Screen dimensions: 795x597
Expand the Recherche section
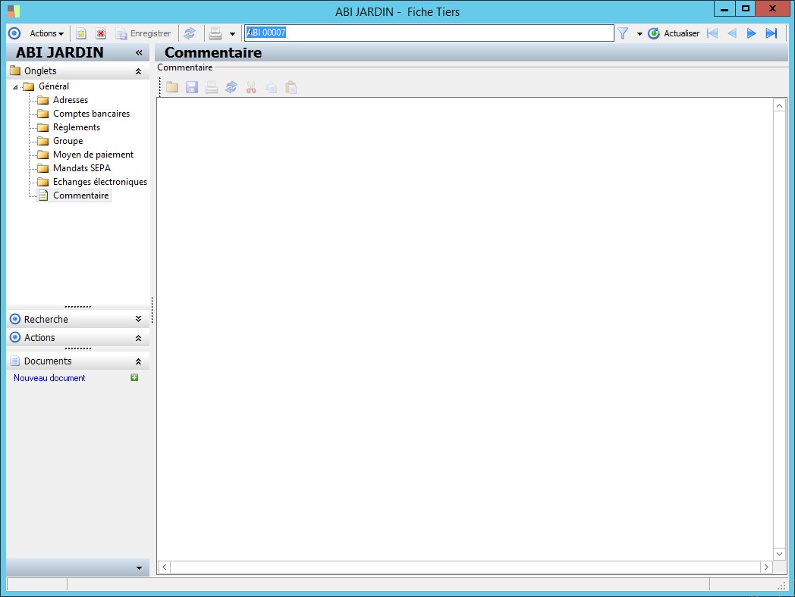(138, 319)
